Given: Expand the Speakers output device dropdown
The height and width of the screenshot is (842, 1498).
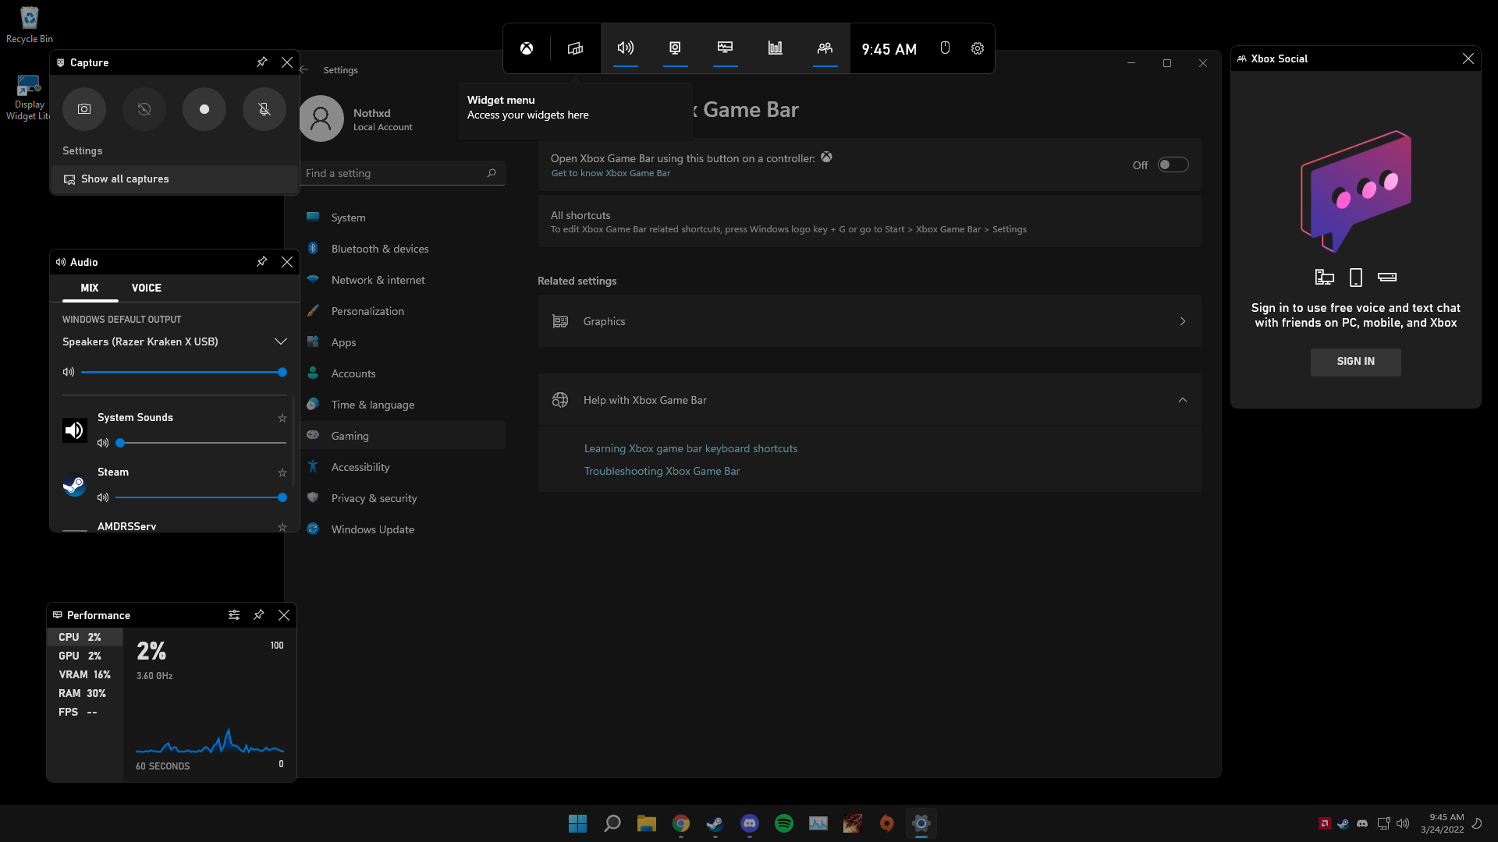Looking at the screenshot, I should point(280,341).
